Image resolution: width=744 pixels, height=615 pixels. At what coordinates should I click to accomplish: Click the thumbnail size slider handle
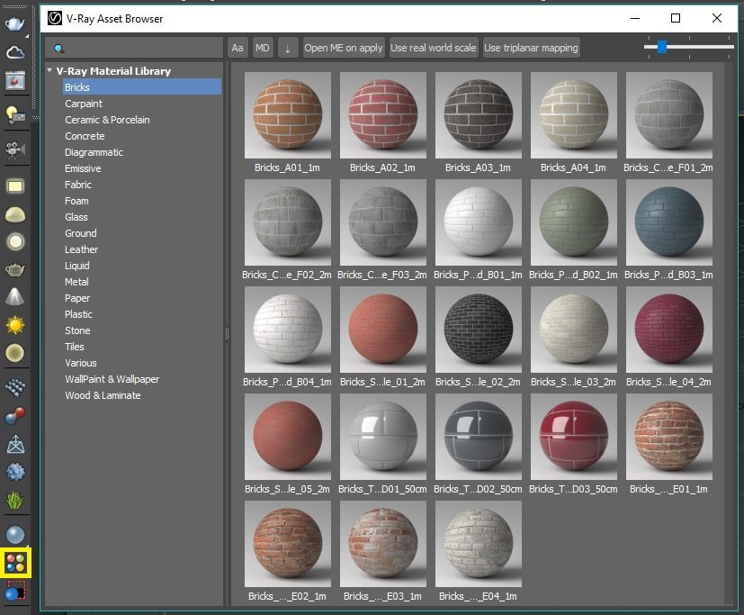[x=662, y=47]
